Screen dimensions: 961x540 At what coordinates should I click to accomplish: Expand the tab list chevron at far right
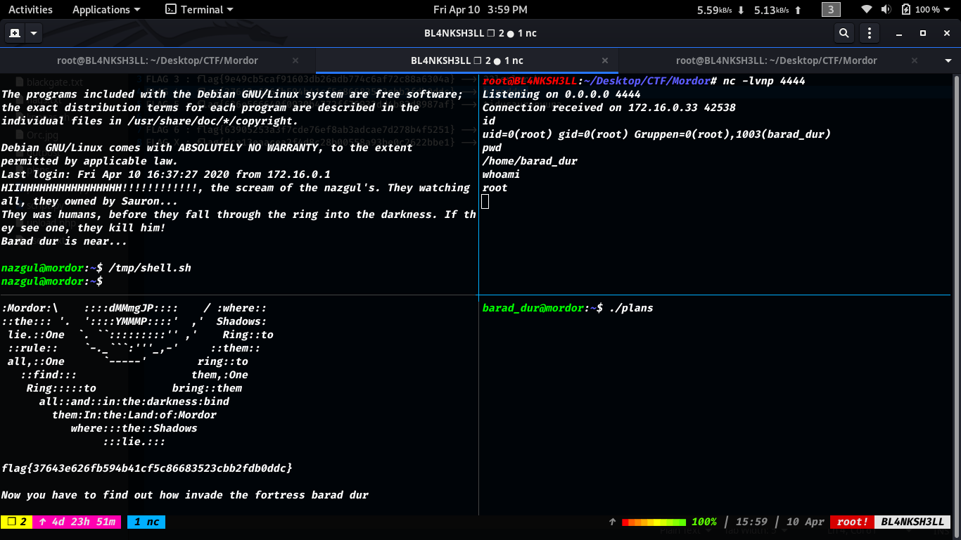pos(949,60)
